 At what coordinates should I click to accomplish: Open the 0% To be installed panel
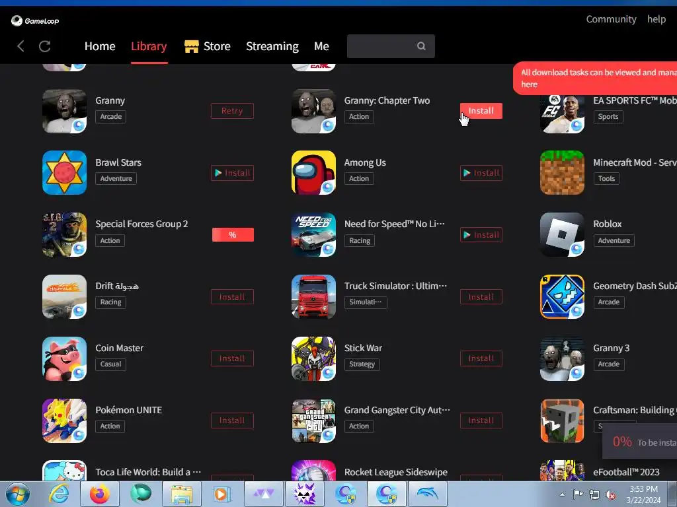(x=640, y=442)
